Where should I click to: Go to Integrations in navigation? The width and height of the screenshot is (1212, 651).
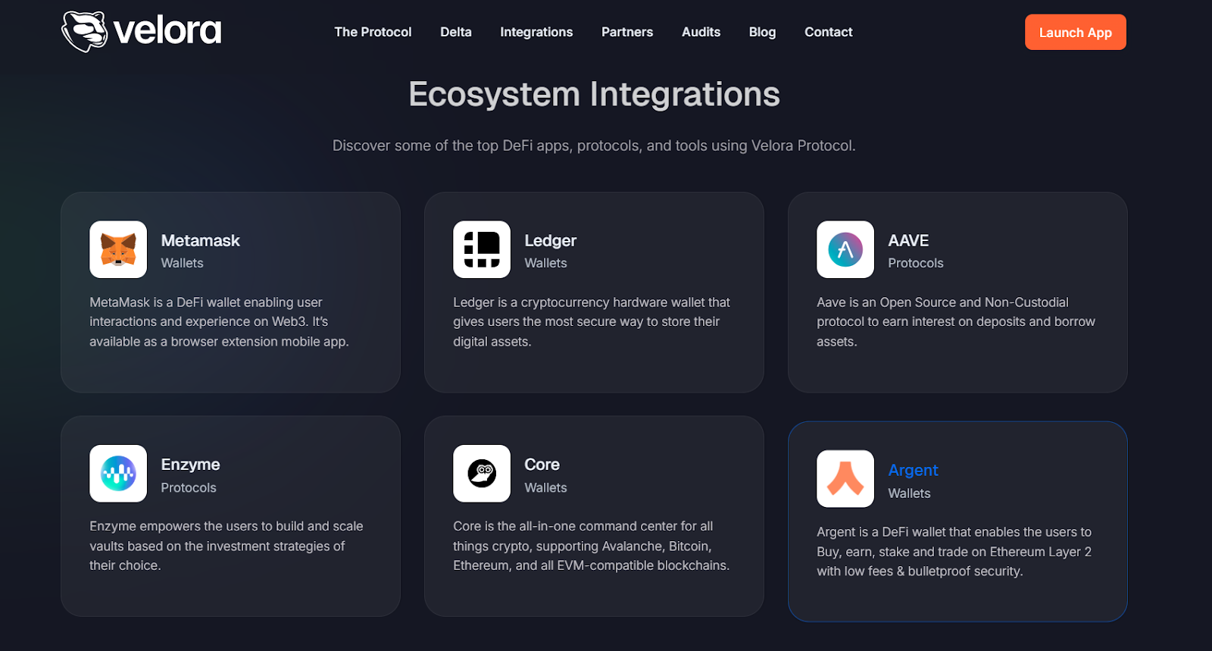pyautogui.click(x=536, y=32)
